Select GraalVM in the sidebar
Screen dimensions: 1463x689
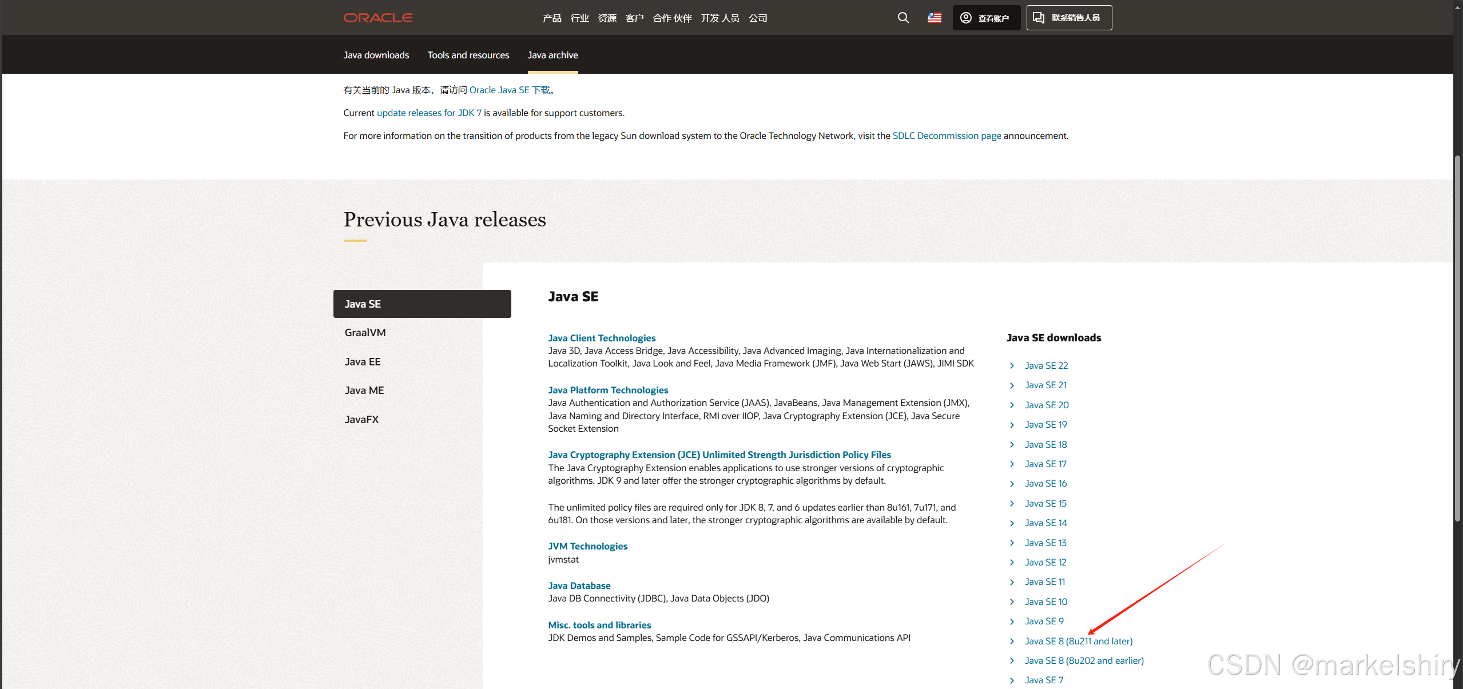point(364,332)
